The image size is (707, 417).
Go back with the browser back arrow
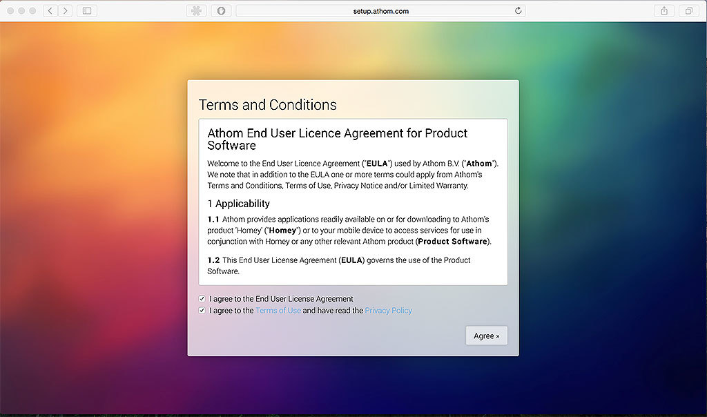point(50,11)
